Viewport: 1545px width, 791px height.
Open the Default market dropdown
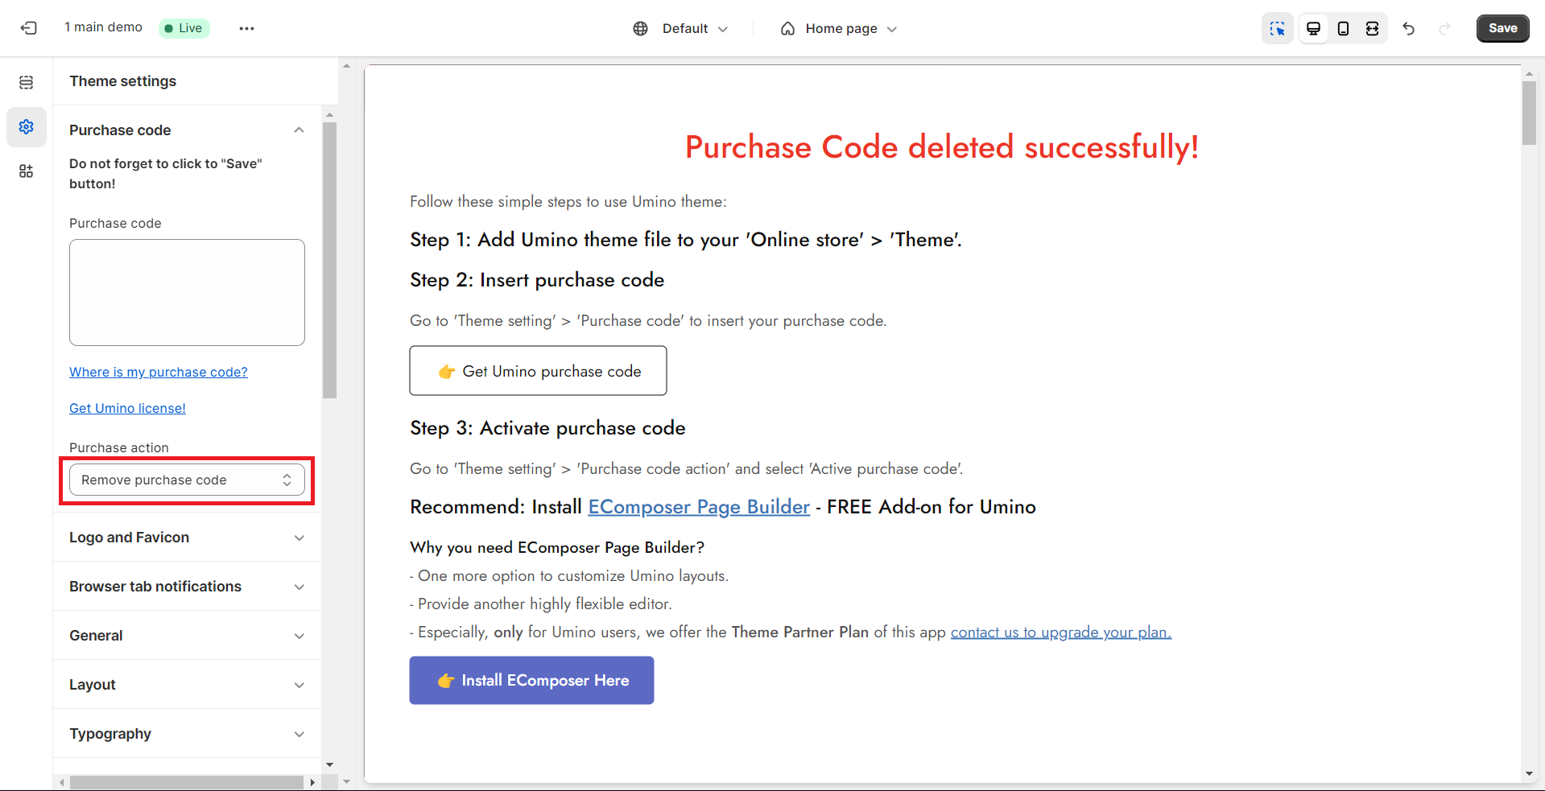[680, 28]
